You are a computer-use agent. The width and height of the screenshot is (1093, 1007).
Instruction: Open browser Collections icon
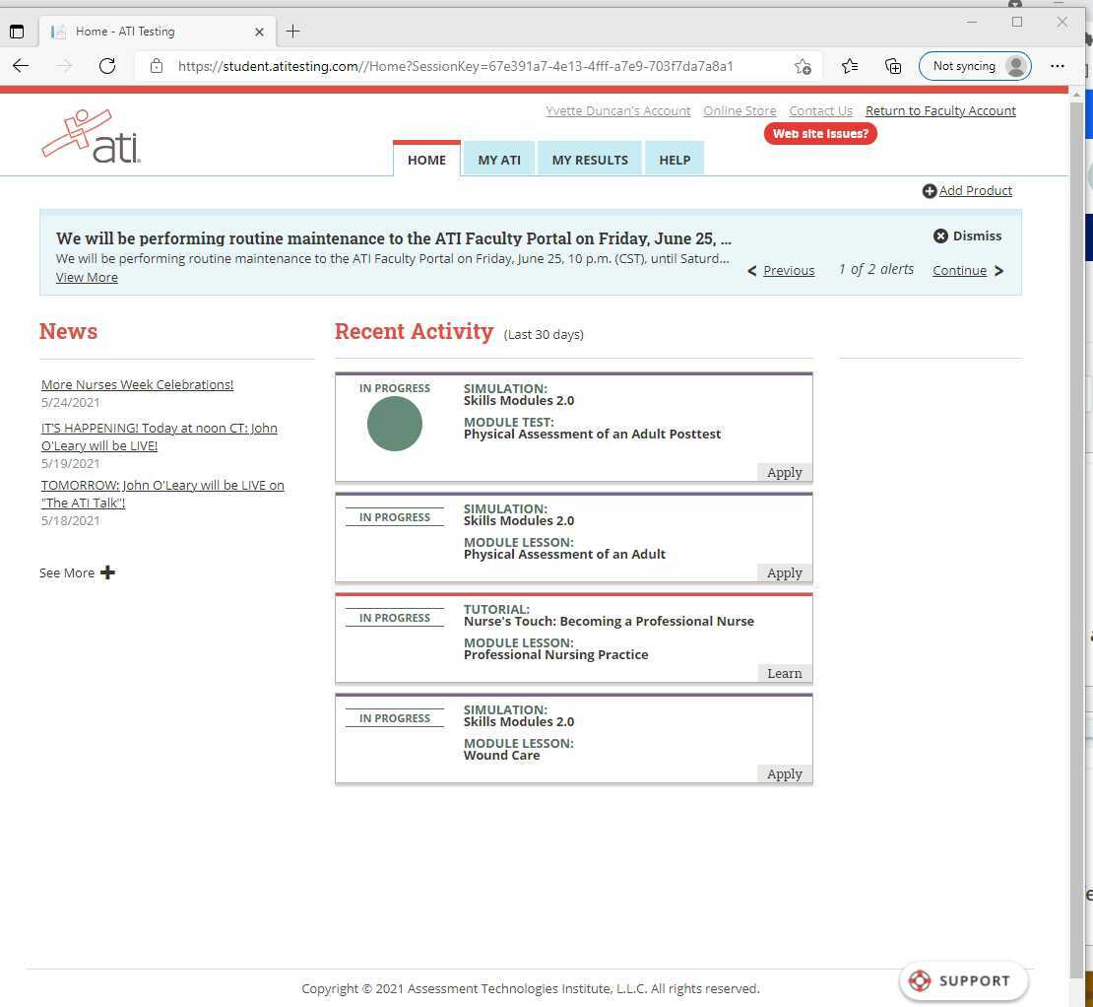click(x=892, y=66)
